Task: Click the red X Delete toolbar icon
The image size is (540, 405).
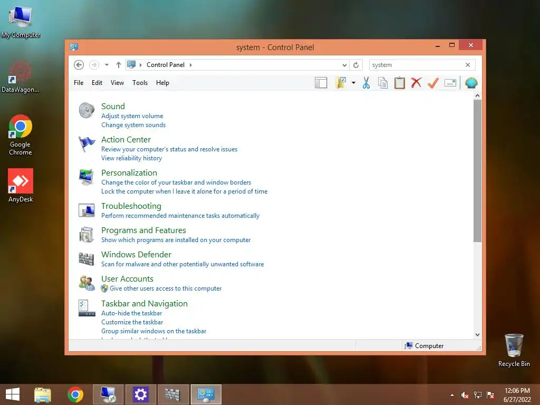Action: (x=417, y=83)
